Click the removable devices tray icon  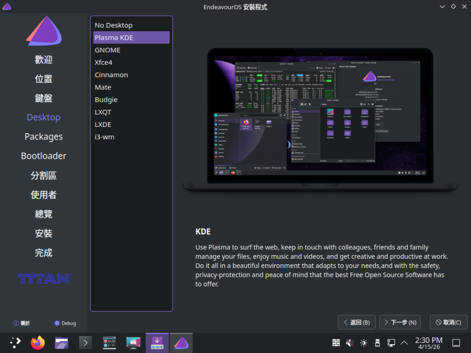pyautogui.click(x=377, y=343)
